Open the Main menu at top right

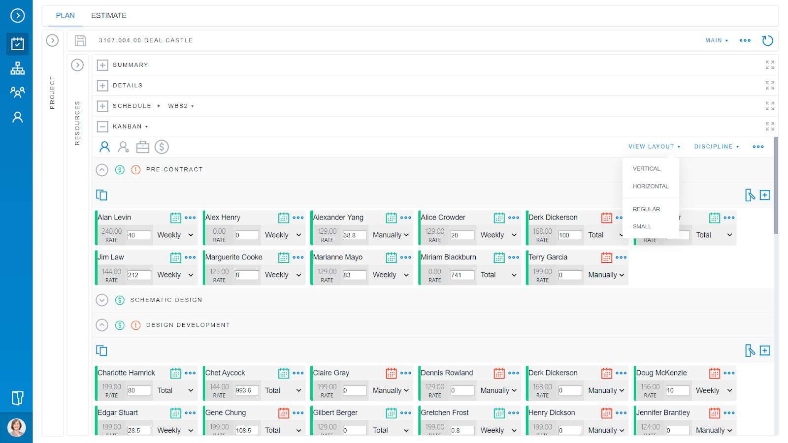[716, 40]
